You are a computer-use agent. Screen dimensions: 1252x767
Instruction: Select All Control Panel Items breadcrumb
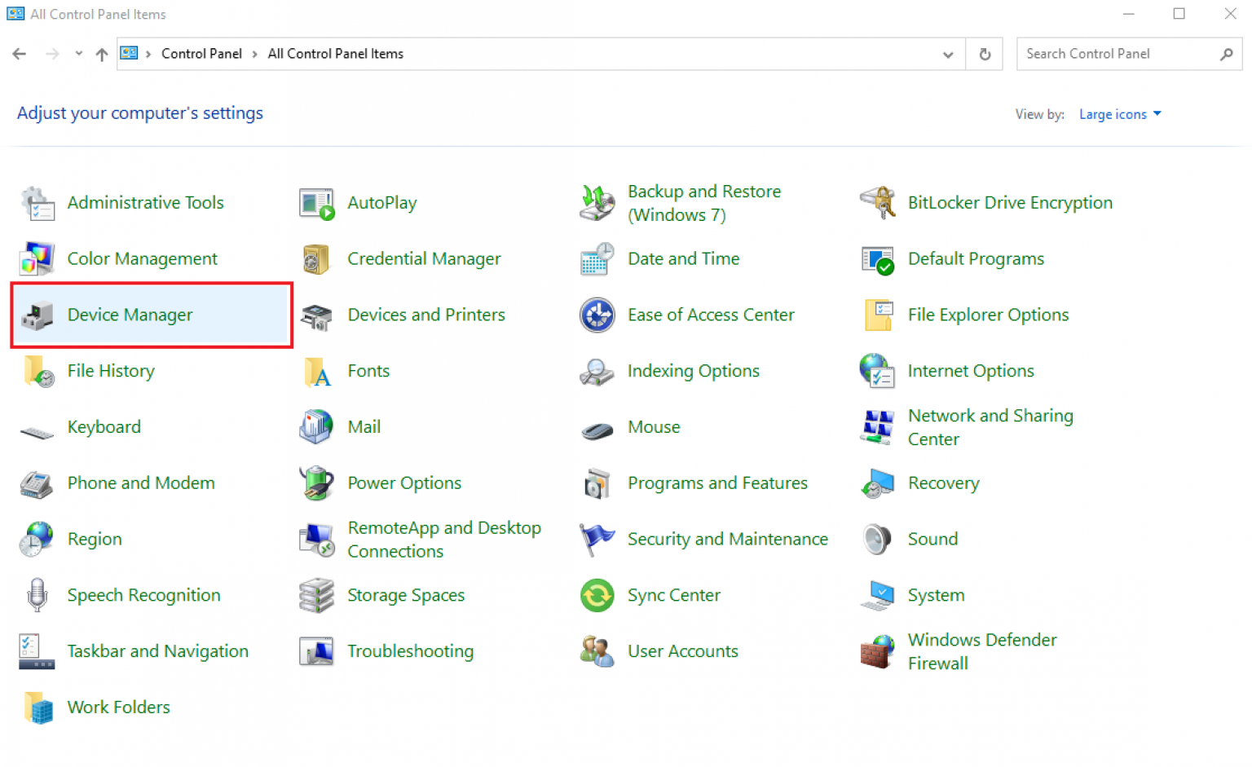[x=335, y=54]
